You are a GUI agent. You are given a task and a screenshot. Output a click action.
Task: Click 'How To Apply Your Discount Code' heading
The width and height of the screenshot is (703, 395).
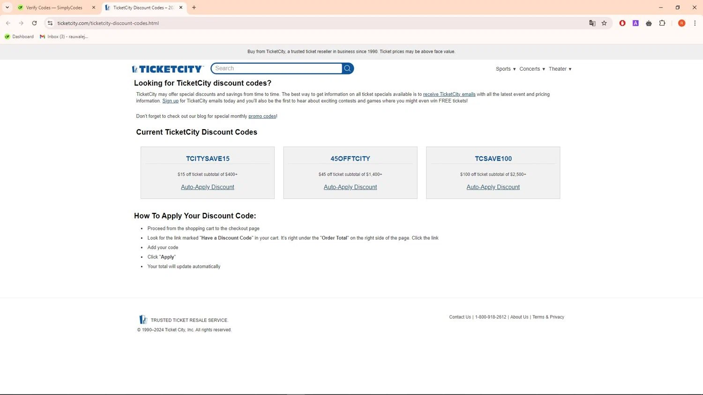pyautogui.click(x=195, y=216)
